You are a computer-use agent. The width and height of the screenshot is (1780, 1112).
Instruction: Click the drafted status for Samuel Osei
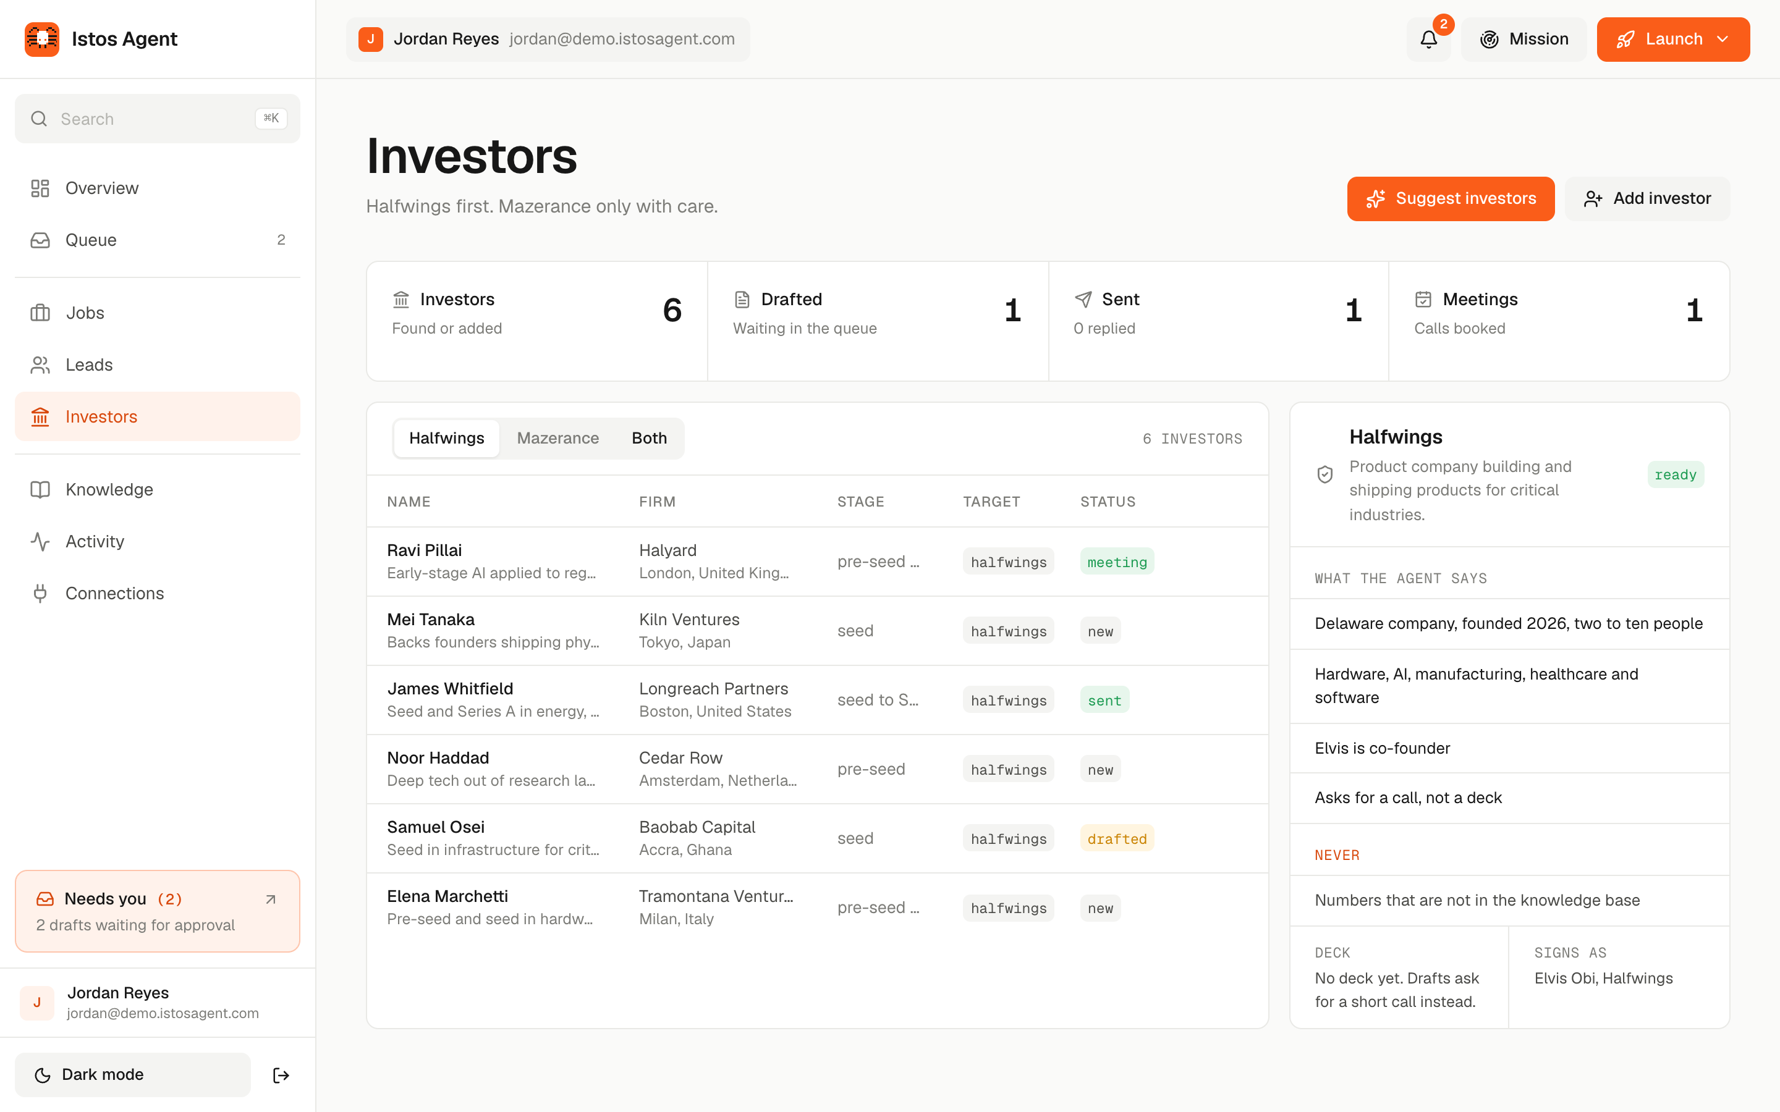coord(1117,838)
